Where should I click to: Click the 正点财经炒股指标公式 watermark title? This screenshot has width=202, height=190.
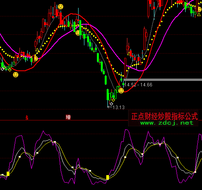164,116
